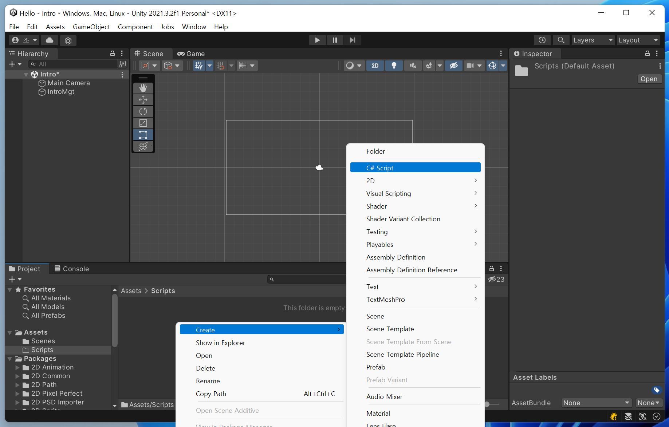This screenshot has height=427, width=669.
Task: Open the Layers dropdown
Action: pos(593,40)
